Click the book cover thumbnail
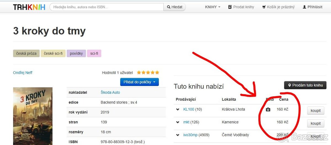The image size is (331, 145). (33, 116)
